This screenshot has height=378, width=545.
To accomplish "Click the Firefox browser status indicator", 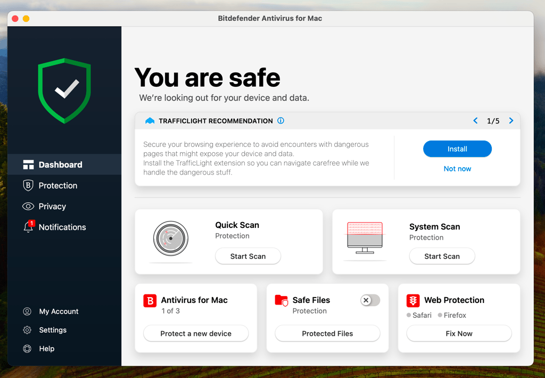I will [x=452, y=315].
